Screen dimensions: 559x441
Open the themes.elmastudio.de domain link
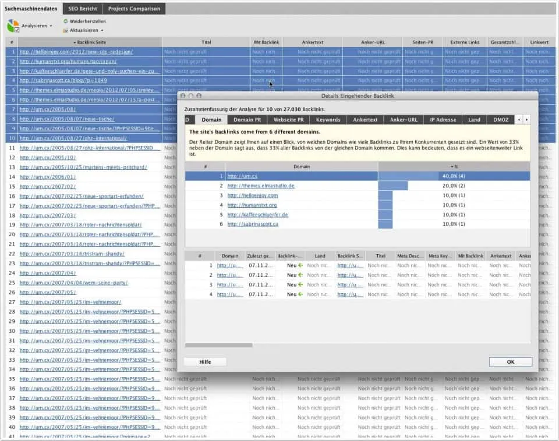[x=260, y=186]
